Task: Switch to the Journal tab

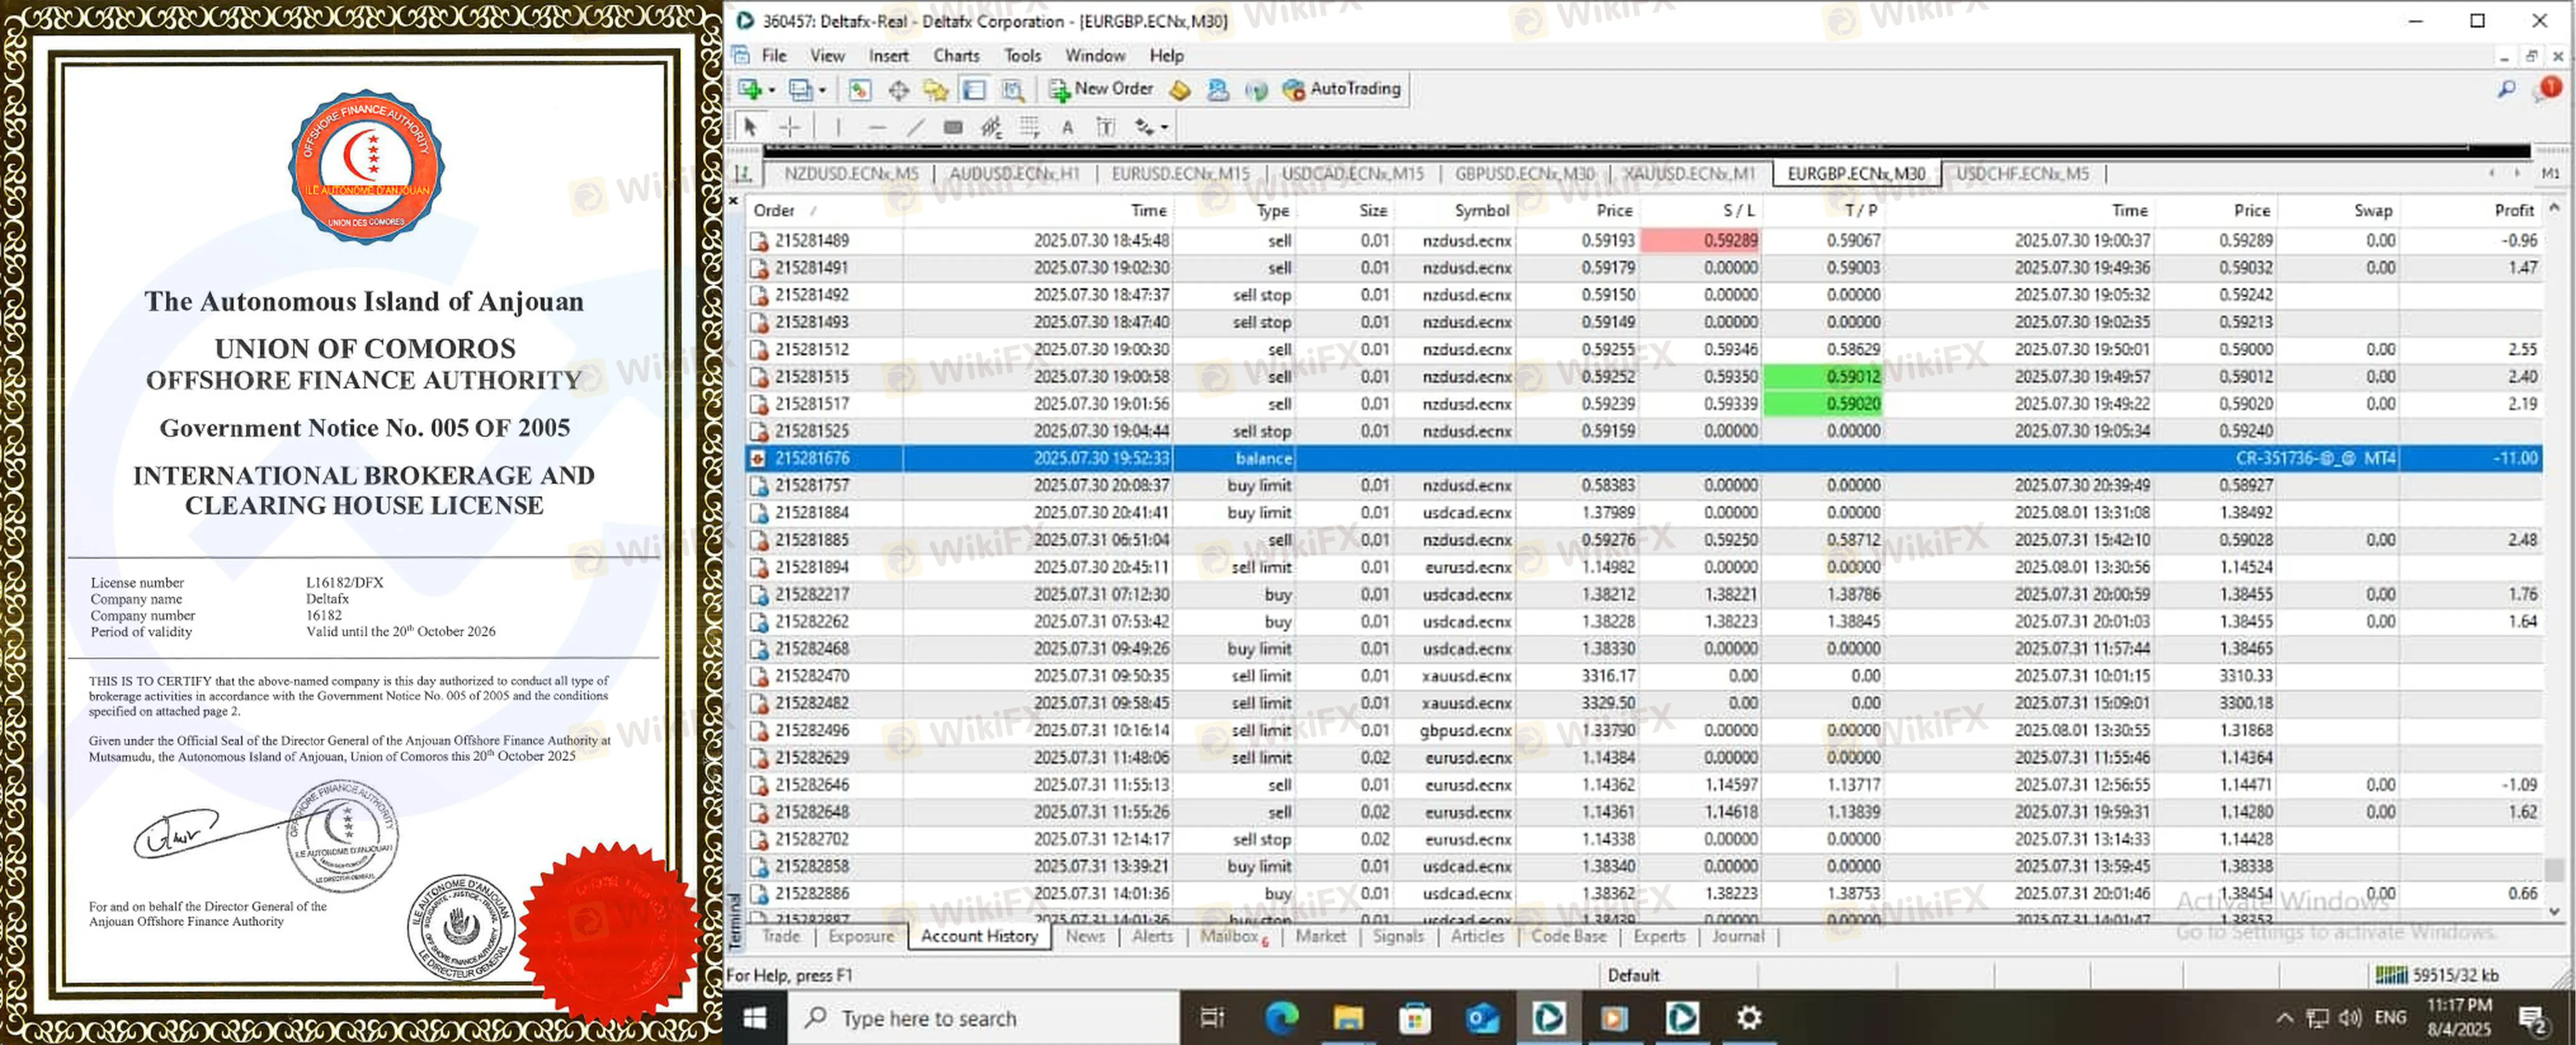Action: (1737, 936)
